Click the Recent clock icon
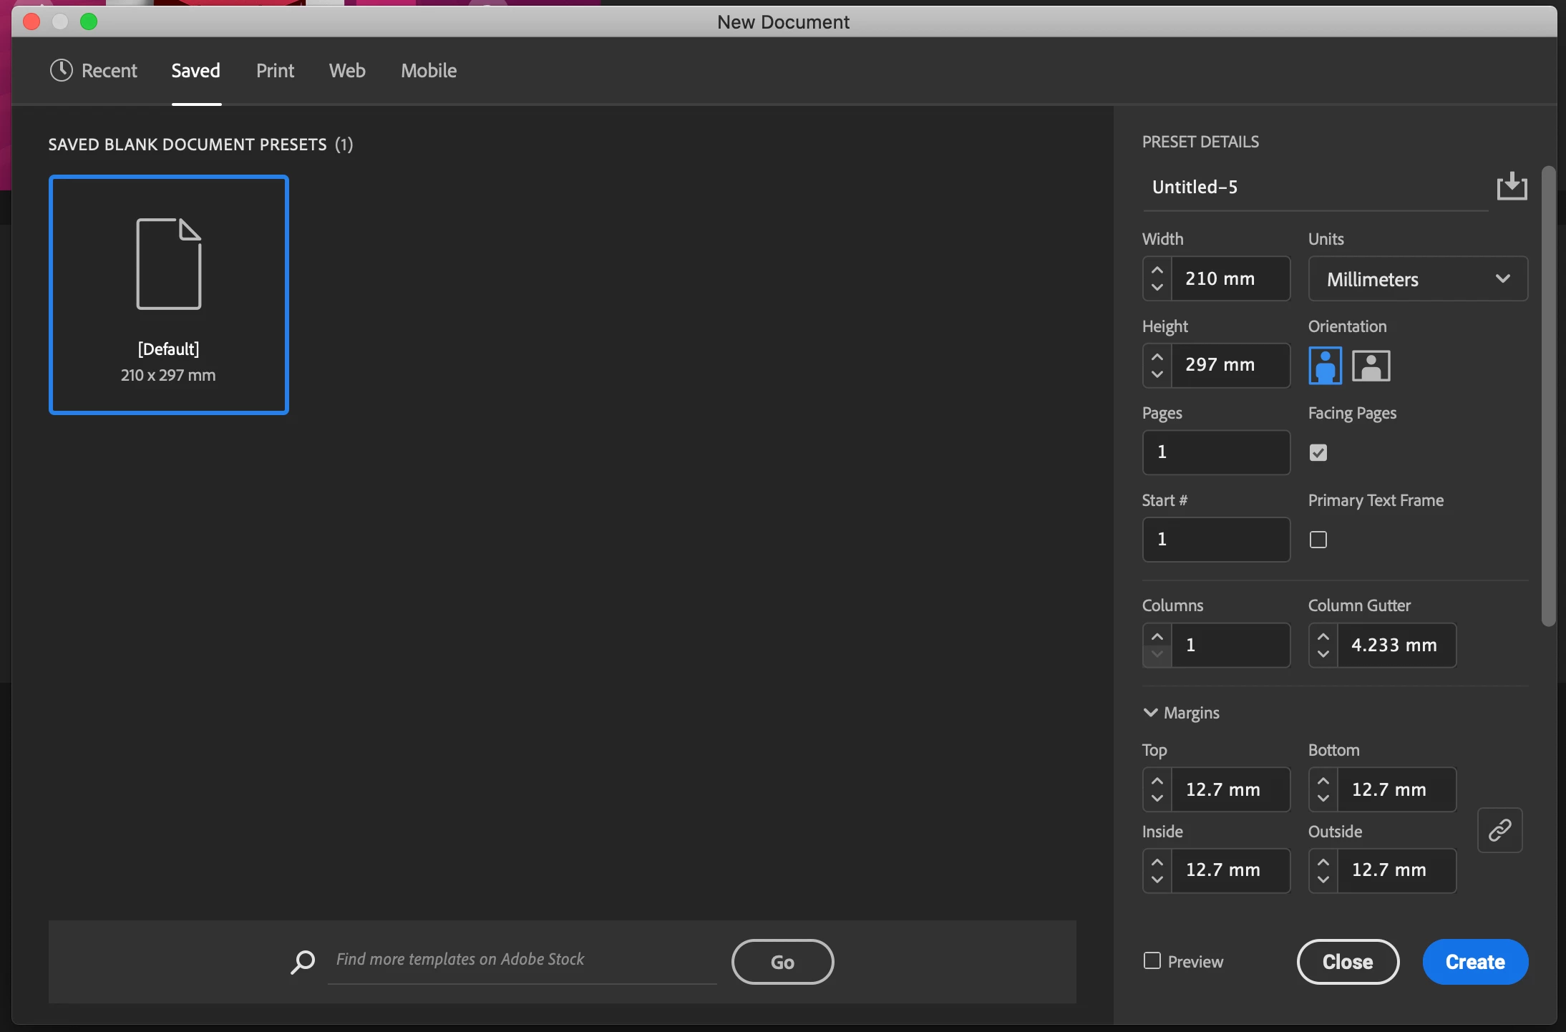This screenshot has width=1566, height=1032. coord(62,70)
